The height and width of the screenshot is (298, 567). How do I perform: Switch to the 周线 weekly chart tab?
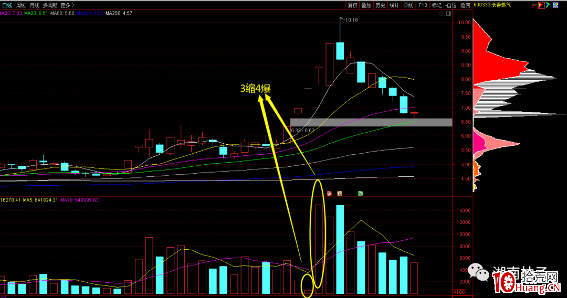coord(20,5)
